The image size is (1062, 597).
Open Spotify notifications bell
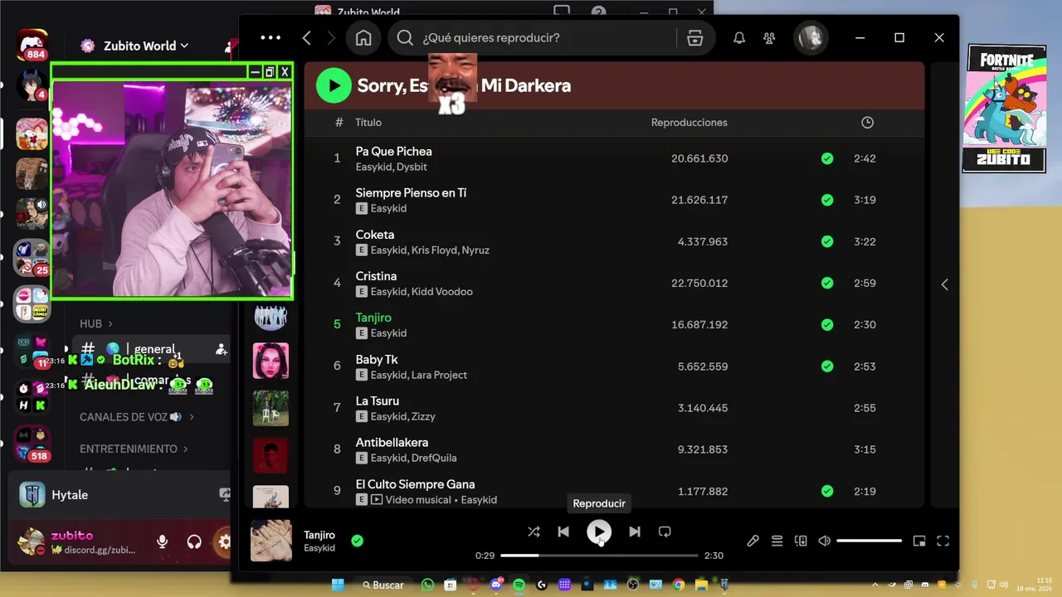739,38
